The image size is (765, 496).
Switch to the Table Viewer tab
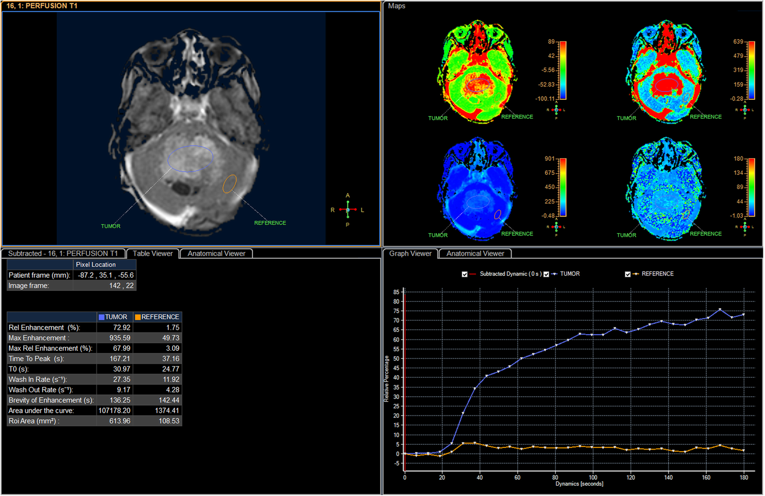pyautogui.click(x=153, y=253)
